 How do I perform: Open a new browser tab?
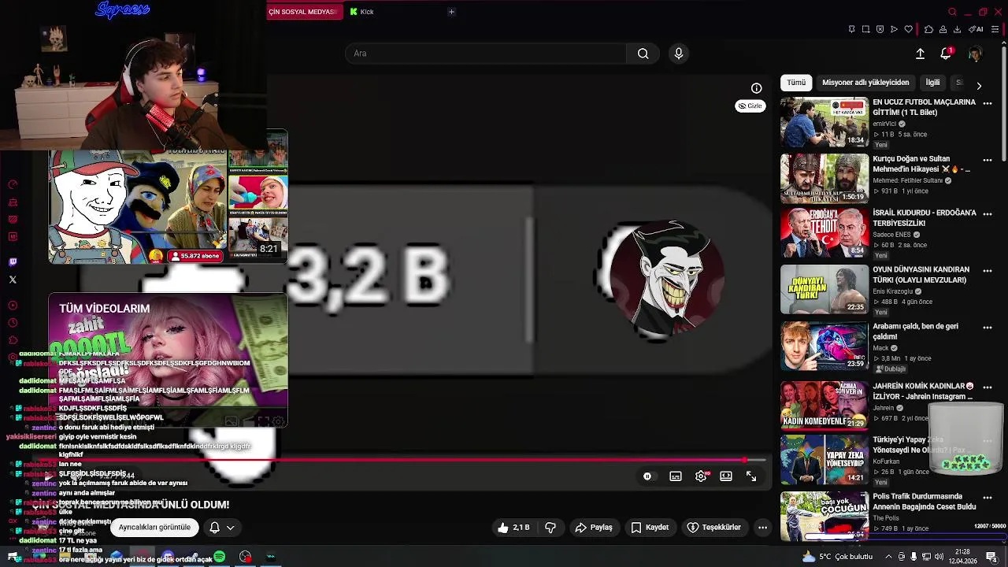(451, 12)
